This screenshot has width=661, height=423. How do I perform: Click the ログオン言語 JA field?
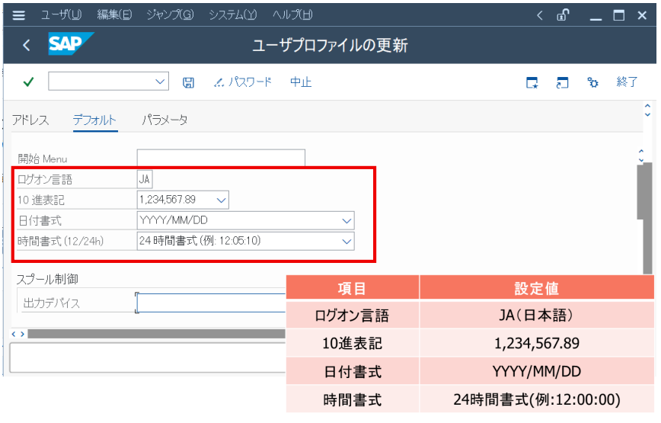click(145, 180)
